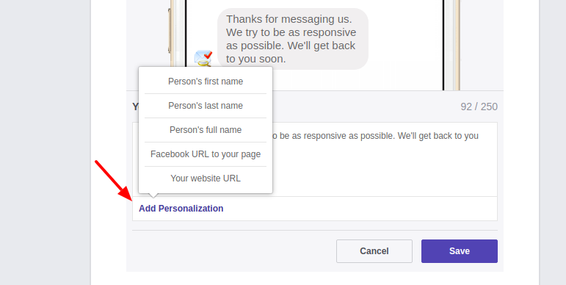Image resolution: width=566 pixels, height=285 pixels.
Task: Click the envelope avatar icon beside the chat bubble
Action: pyautogui.click(x=203, y=58)
